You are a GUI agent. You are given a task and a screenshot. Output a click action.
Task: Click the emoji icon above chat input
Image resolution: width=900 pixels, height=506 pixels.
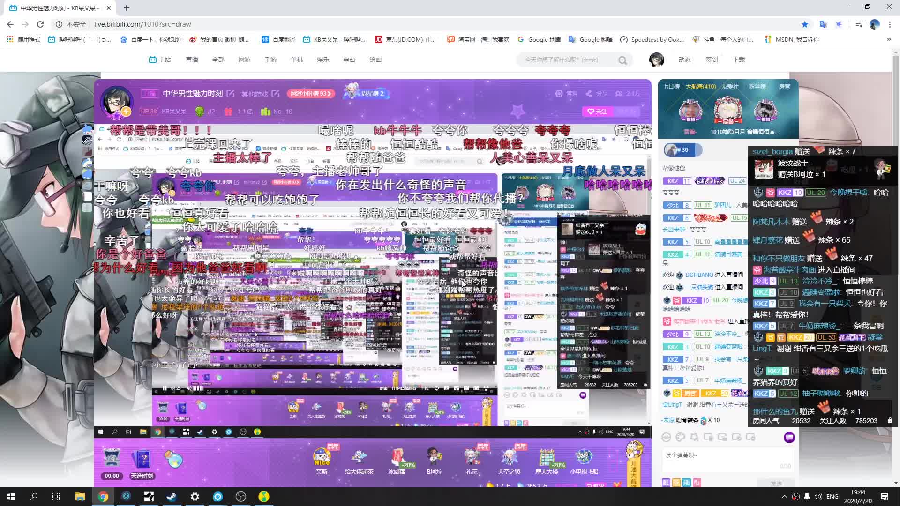(x=666, y=437)
